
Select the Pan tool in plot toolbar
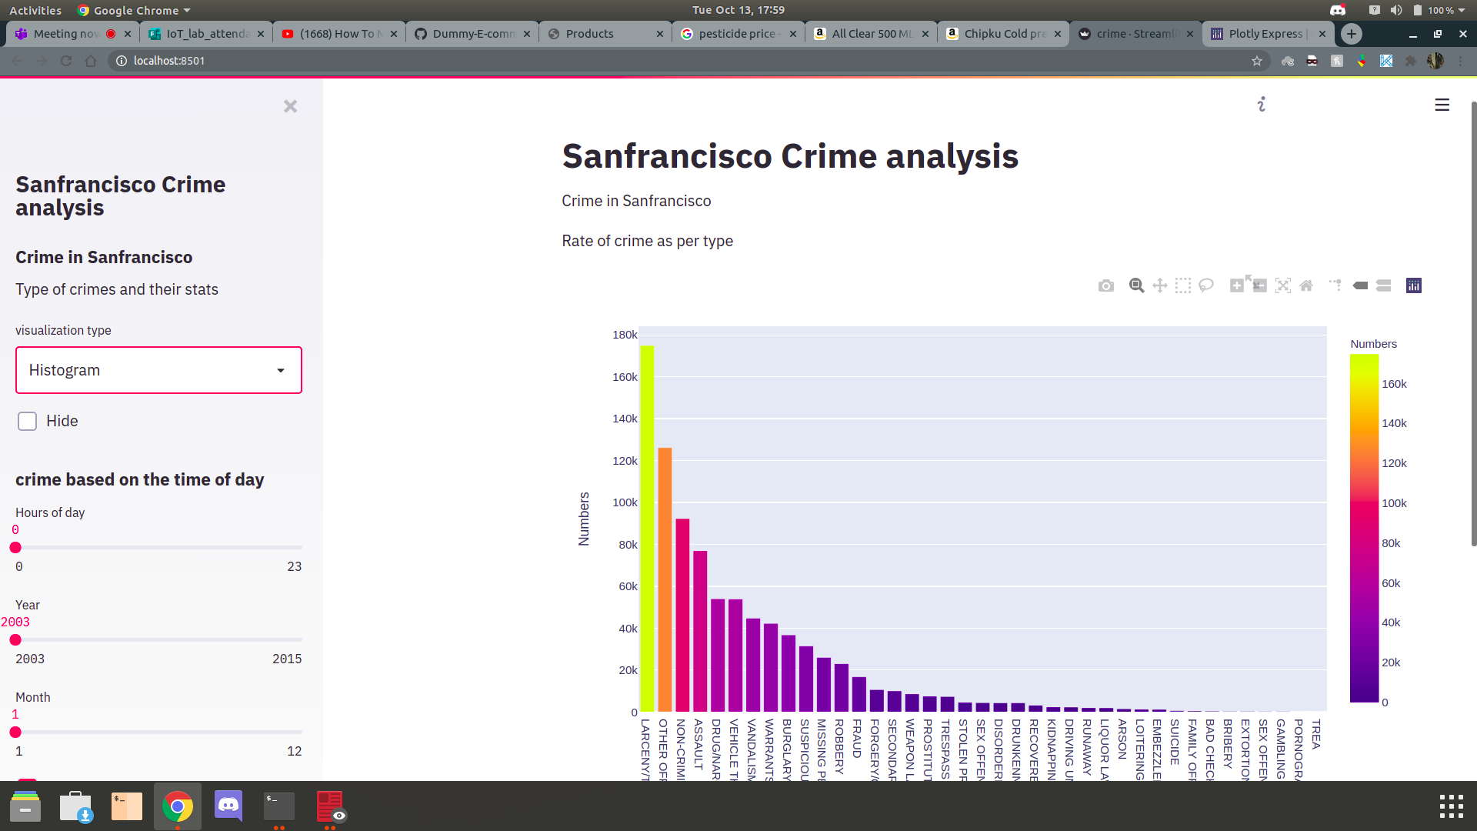click(x=1160, y=286)
